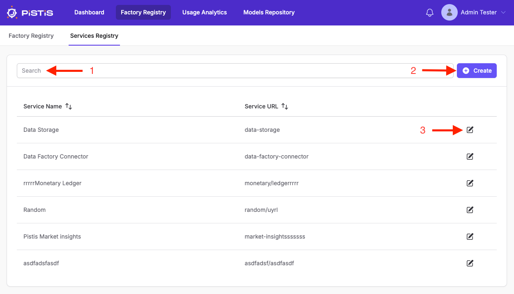Select the Data Storage name cell
Screen dimensions: 514x294
click(41, 130)
